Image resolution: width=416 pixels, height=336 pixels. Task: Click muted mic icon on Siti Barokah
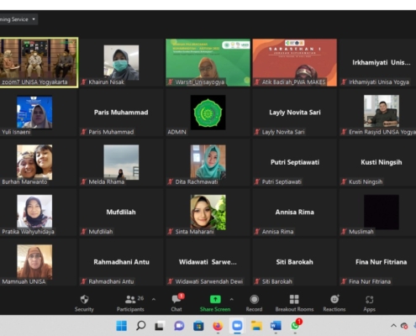point(257,281)
